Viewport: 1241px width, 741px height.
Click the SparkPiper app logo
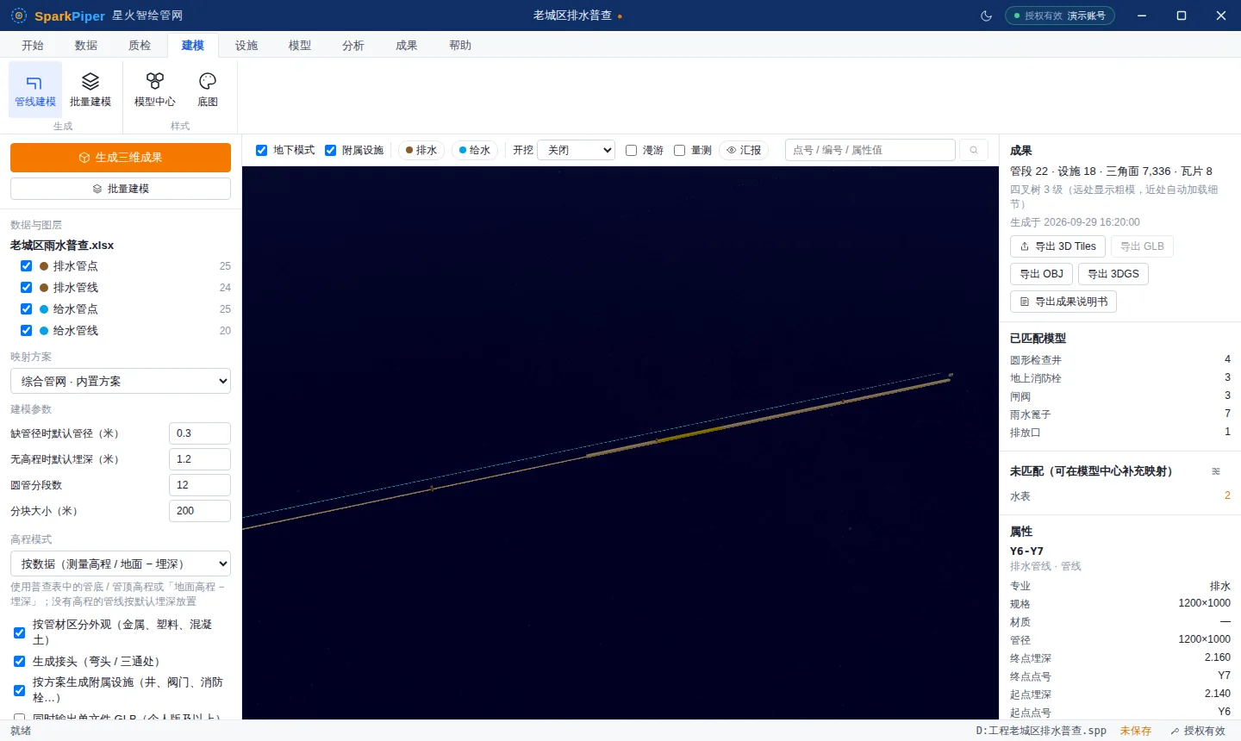point(19,16)
